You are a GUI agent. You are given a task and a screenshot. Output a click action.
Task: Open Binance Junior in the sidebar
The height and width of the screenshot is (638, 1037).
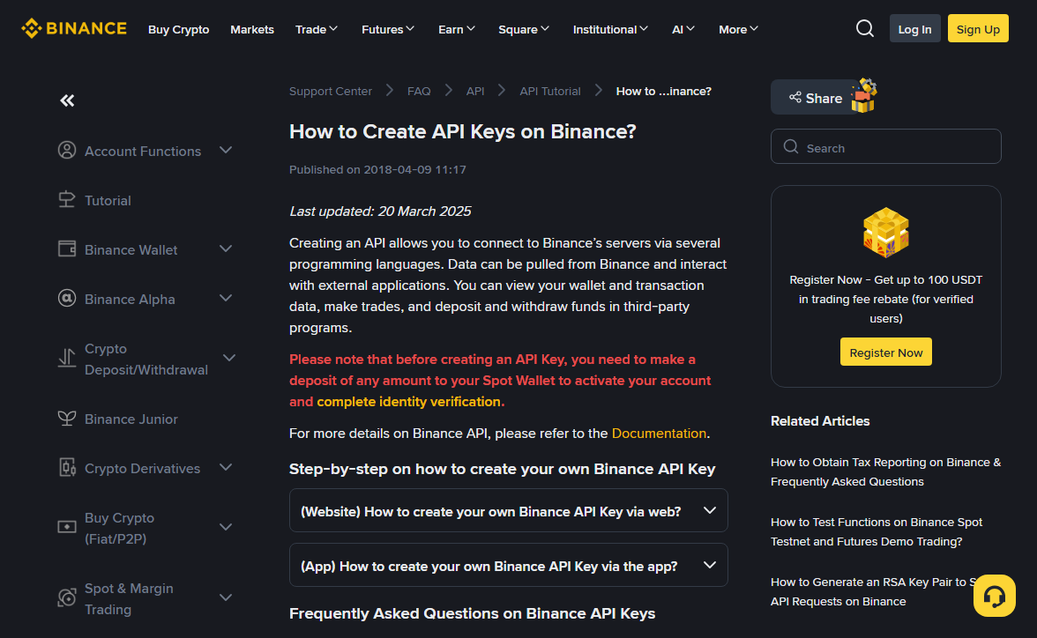[x=131, y=419]
